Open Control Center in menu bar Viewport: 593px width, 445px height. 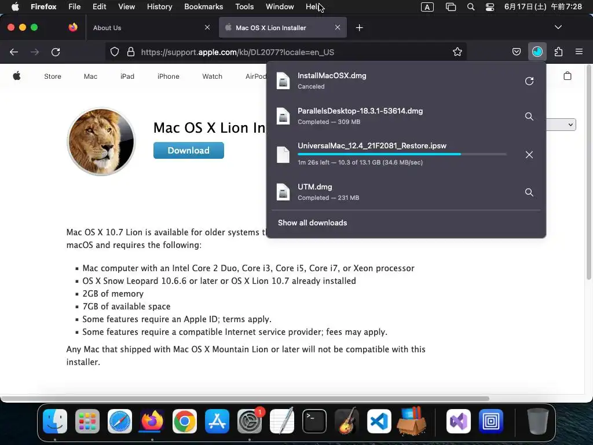(490, 7)
